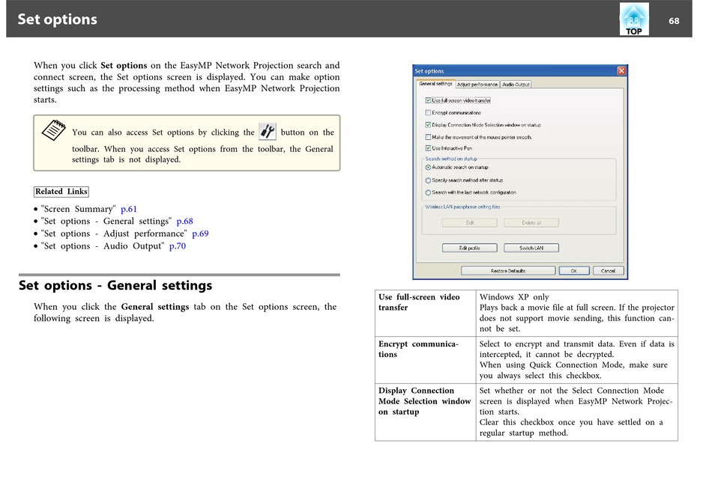The height and width of the screenshot is (494, 712).
Task: Confirm the dialog with OK
Action: click(x=574, y=271)
